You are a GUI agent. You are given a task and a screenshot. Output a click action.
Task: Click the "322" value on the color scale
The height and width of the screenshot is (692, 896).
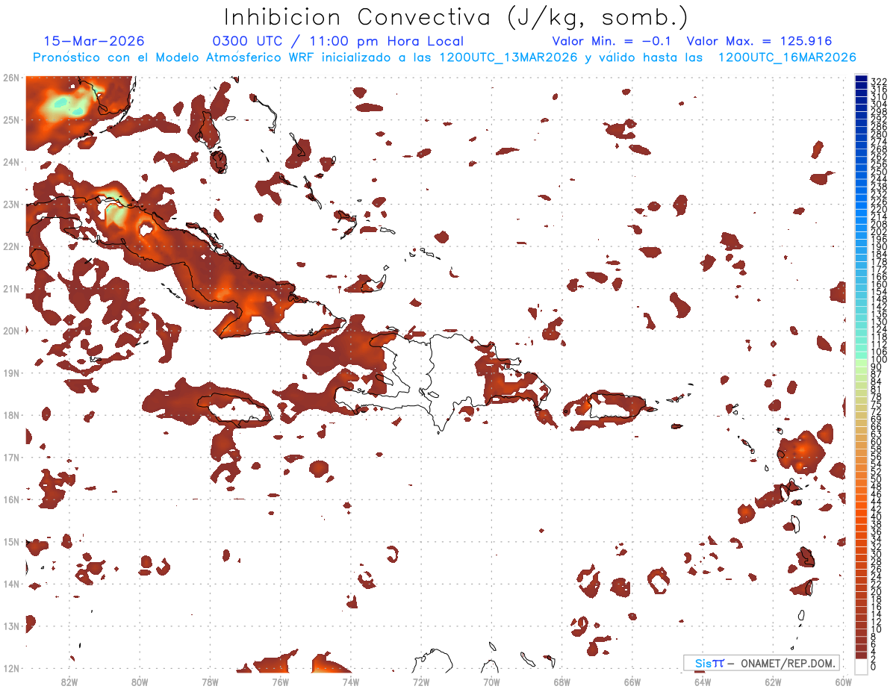pyautogui.click(x=879, y=81)
